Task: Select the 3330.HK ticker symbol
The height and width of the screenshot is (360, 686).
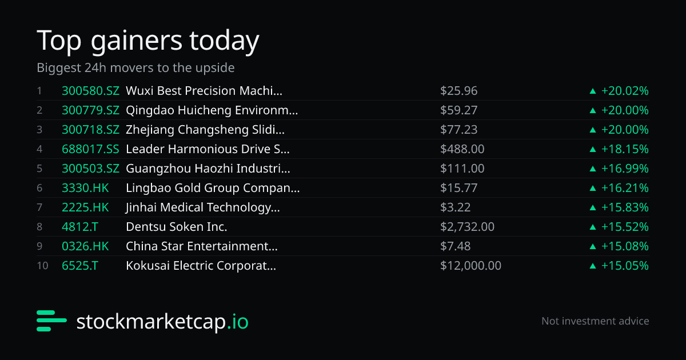Action: (x=85, y=188)
